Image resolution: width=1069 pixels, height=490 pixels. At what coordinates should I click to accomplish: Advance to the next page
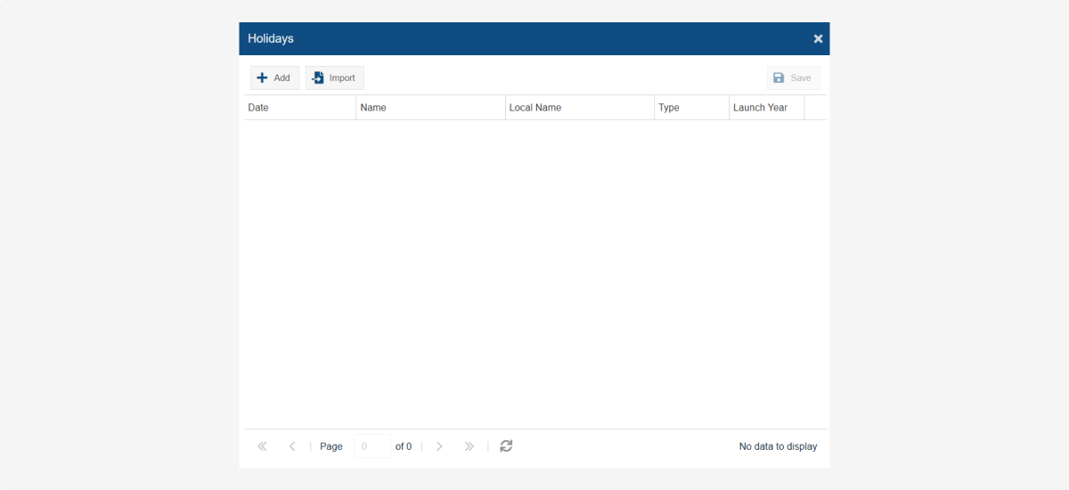click(x=439, y=446)
